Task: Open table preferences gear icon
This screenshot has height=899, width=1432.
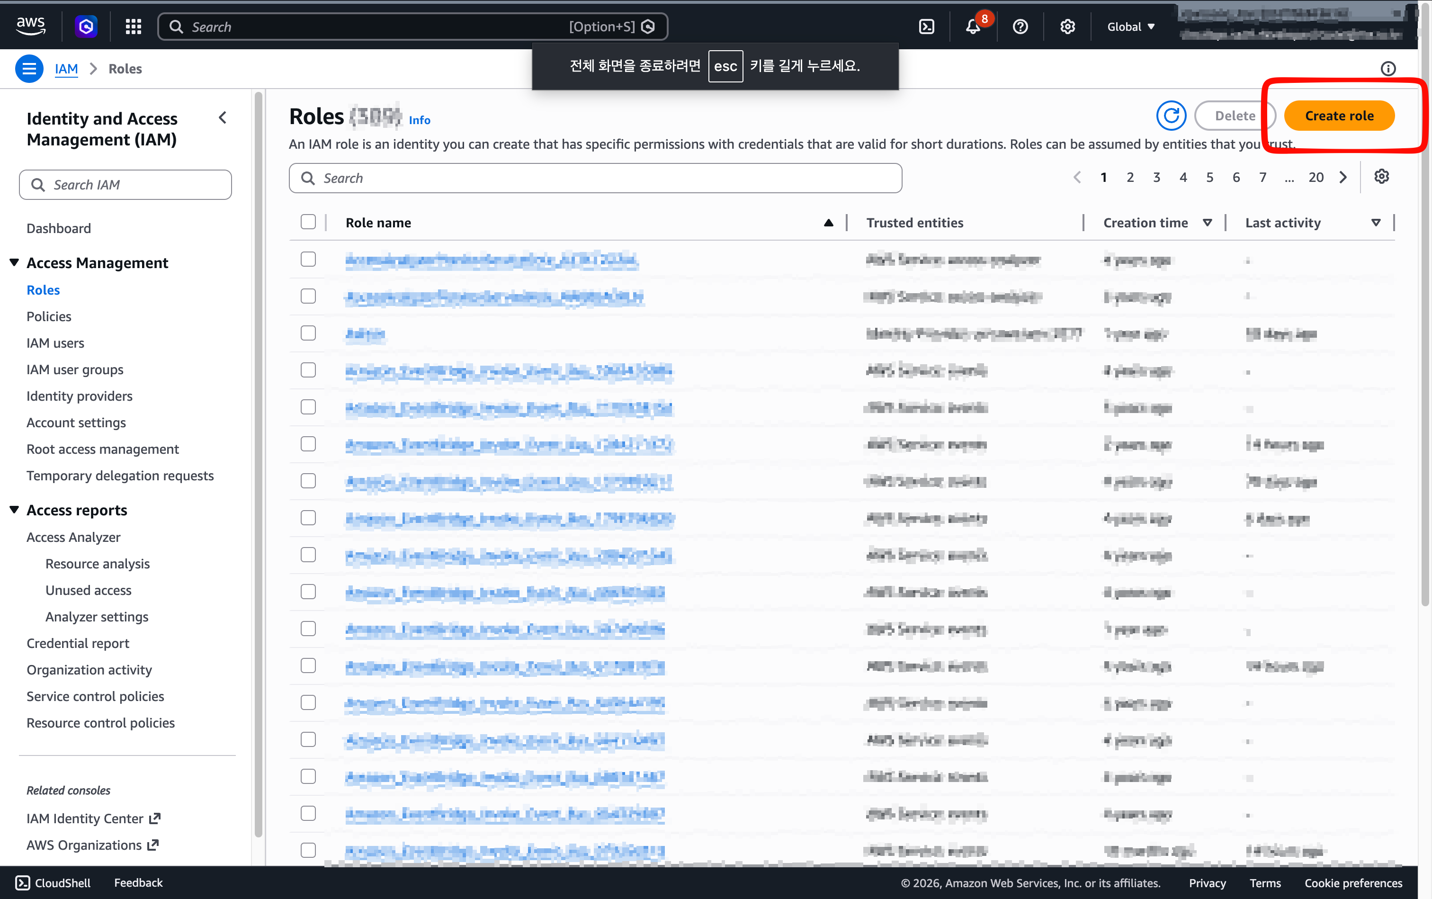Action: coord(1381,177)
